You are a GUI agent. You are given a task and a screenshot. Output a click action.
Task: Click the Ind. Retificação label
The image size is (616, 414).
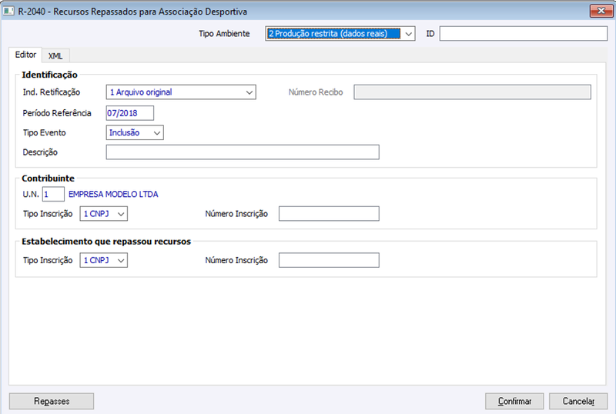point(52,92)
